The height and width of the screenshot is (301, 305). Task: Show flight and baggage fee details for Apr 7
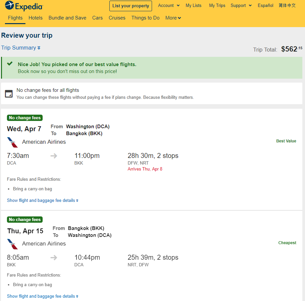pos(43,201)
